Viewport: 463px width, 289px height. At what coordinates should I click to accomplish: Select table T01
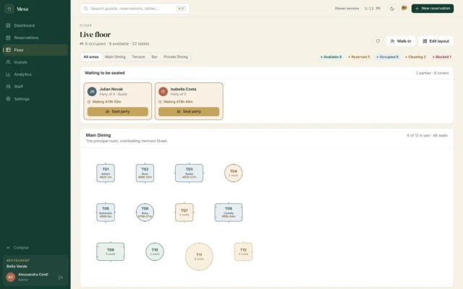coord(106,173)
